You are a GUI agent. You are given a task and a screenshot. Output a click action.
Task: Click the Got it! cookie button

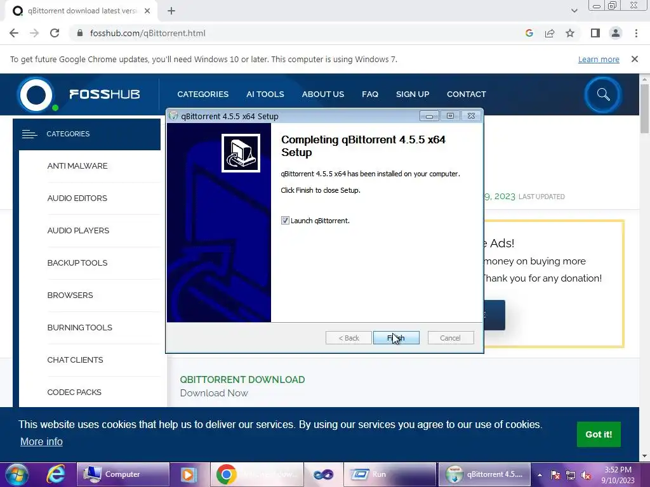point(599,434)
